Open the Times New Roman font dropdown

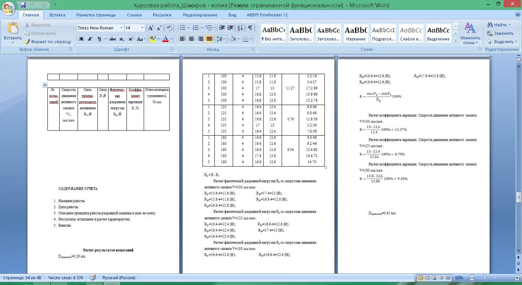click(121, 28)
